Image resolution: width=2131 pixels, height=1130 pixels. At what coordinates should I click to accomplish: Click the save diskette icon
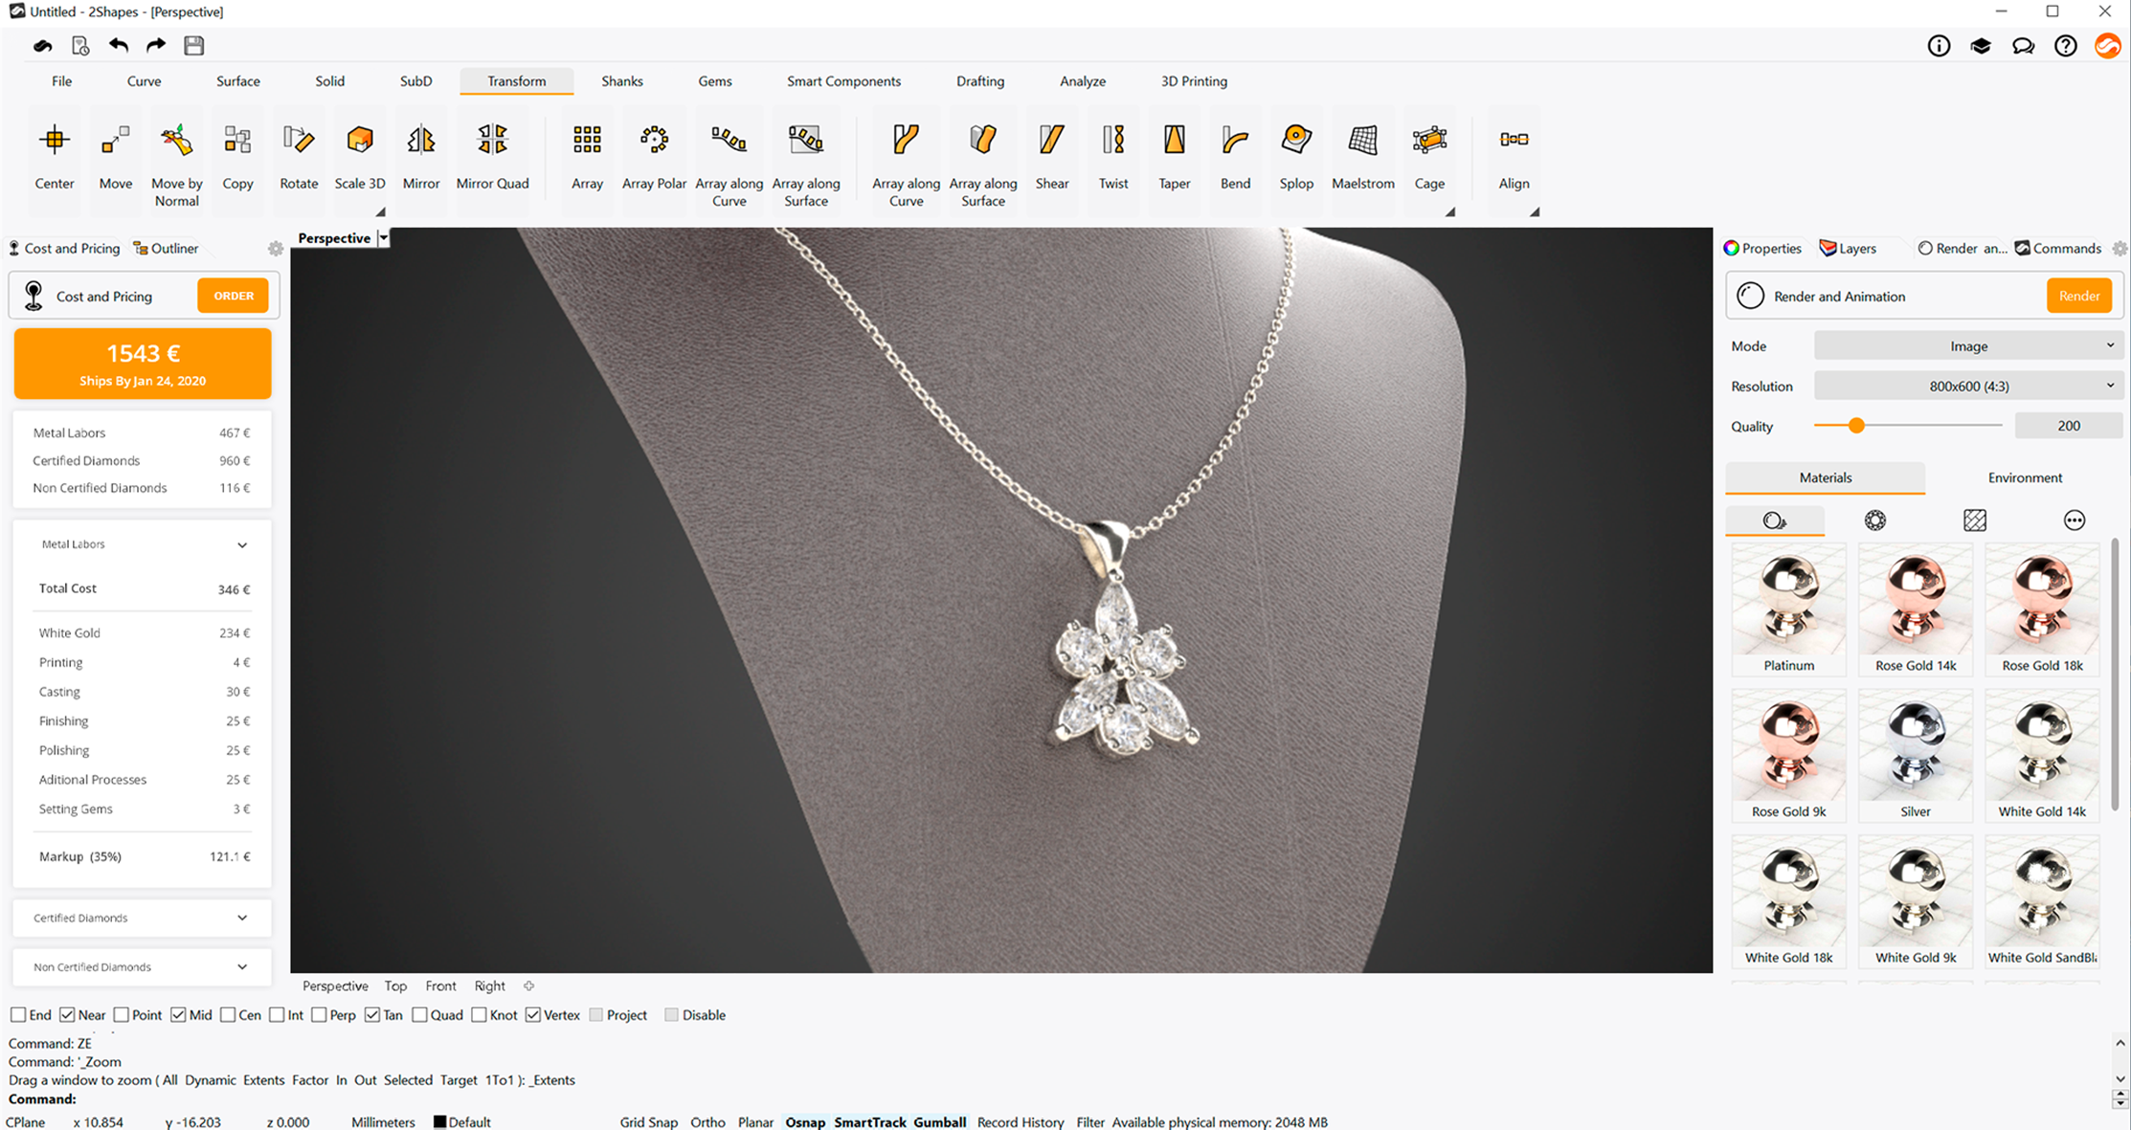(194, 46)
